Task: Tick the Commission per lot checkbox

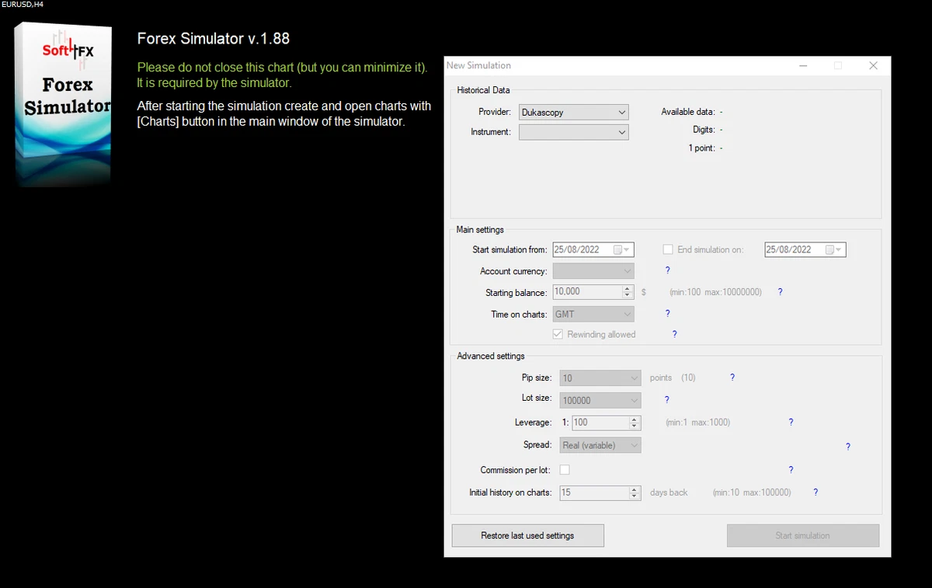Action: 565,470
